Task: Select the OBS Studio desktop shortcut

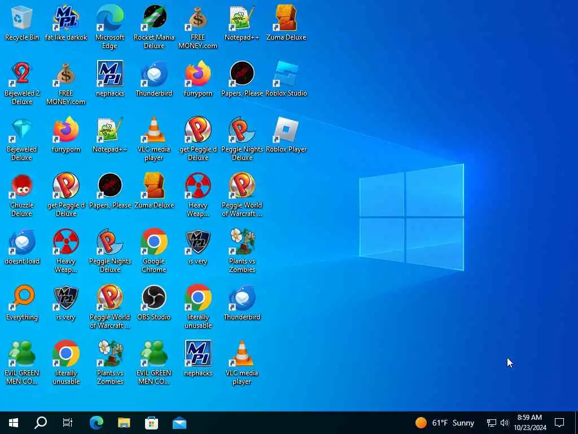Action: (x=154, y=303)
